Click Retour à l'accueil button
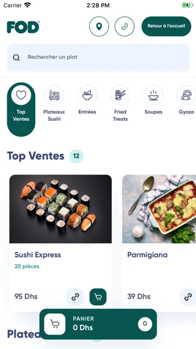This screenshot has width=196, height=349. click(166, 26)
